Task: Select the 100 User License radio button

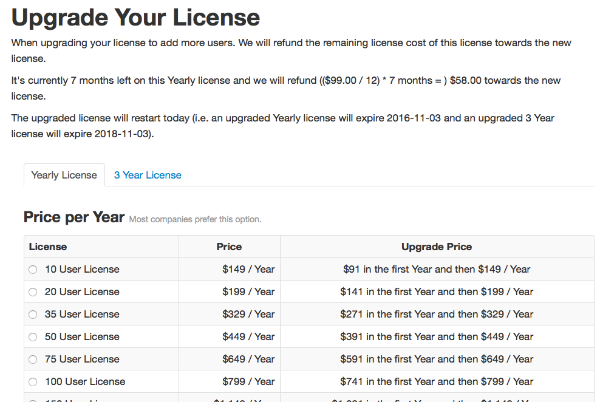Action: (x=33, y=381)
